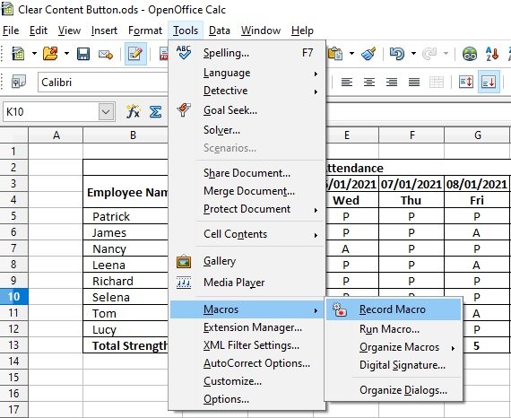Select the Format Paintbrush icon
The width and height of the screenshot is (511, 418).
tap(369, 54)
